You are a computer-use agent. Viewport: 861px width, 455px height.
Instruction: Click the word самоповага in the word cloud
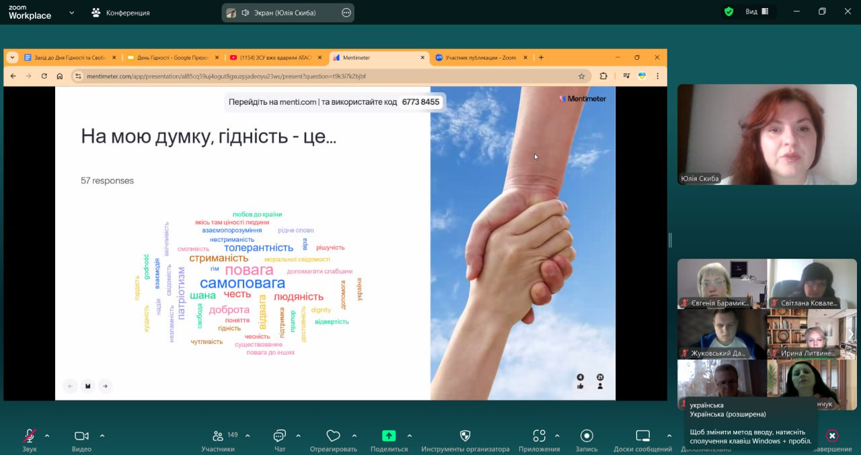(242, 283)
